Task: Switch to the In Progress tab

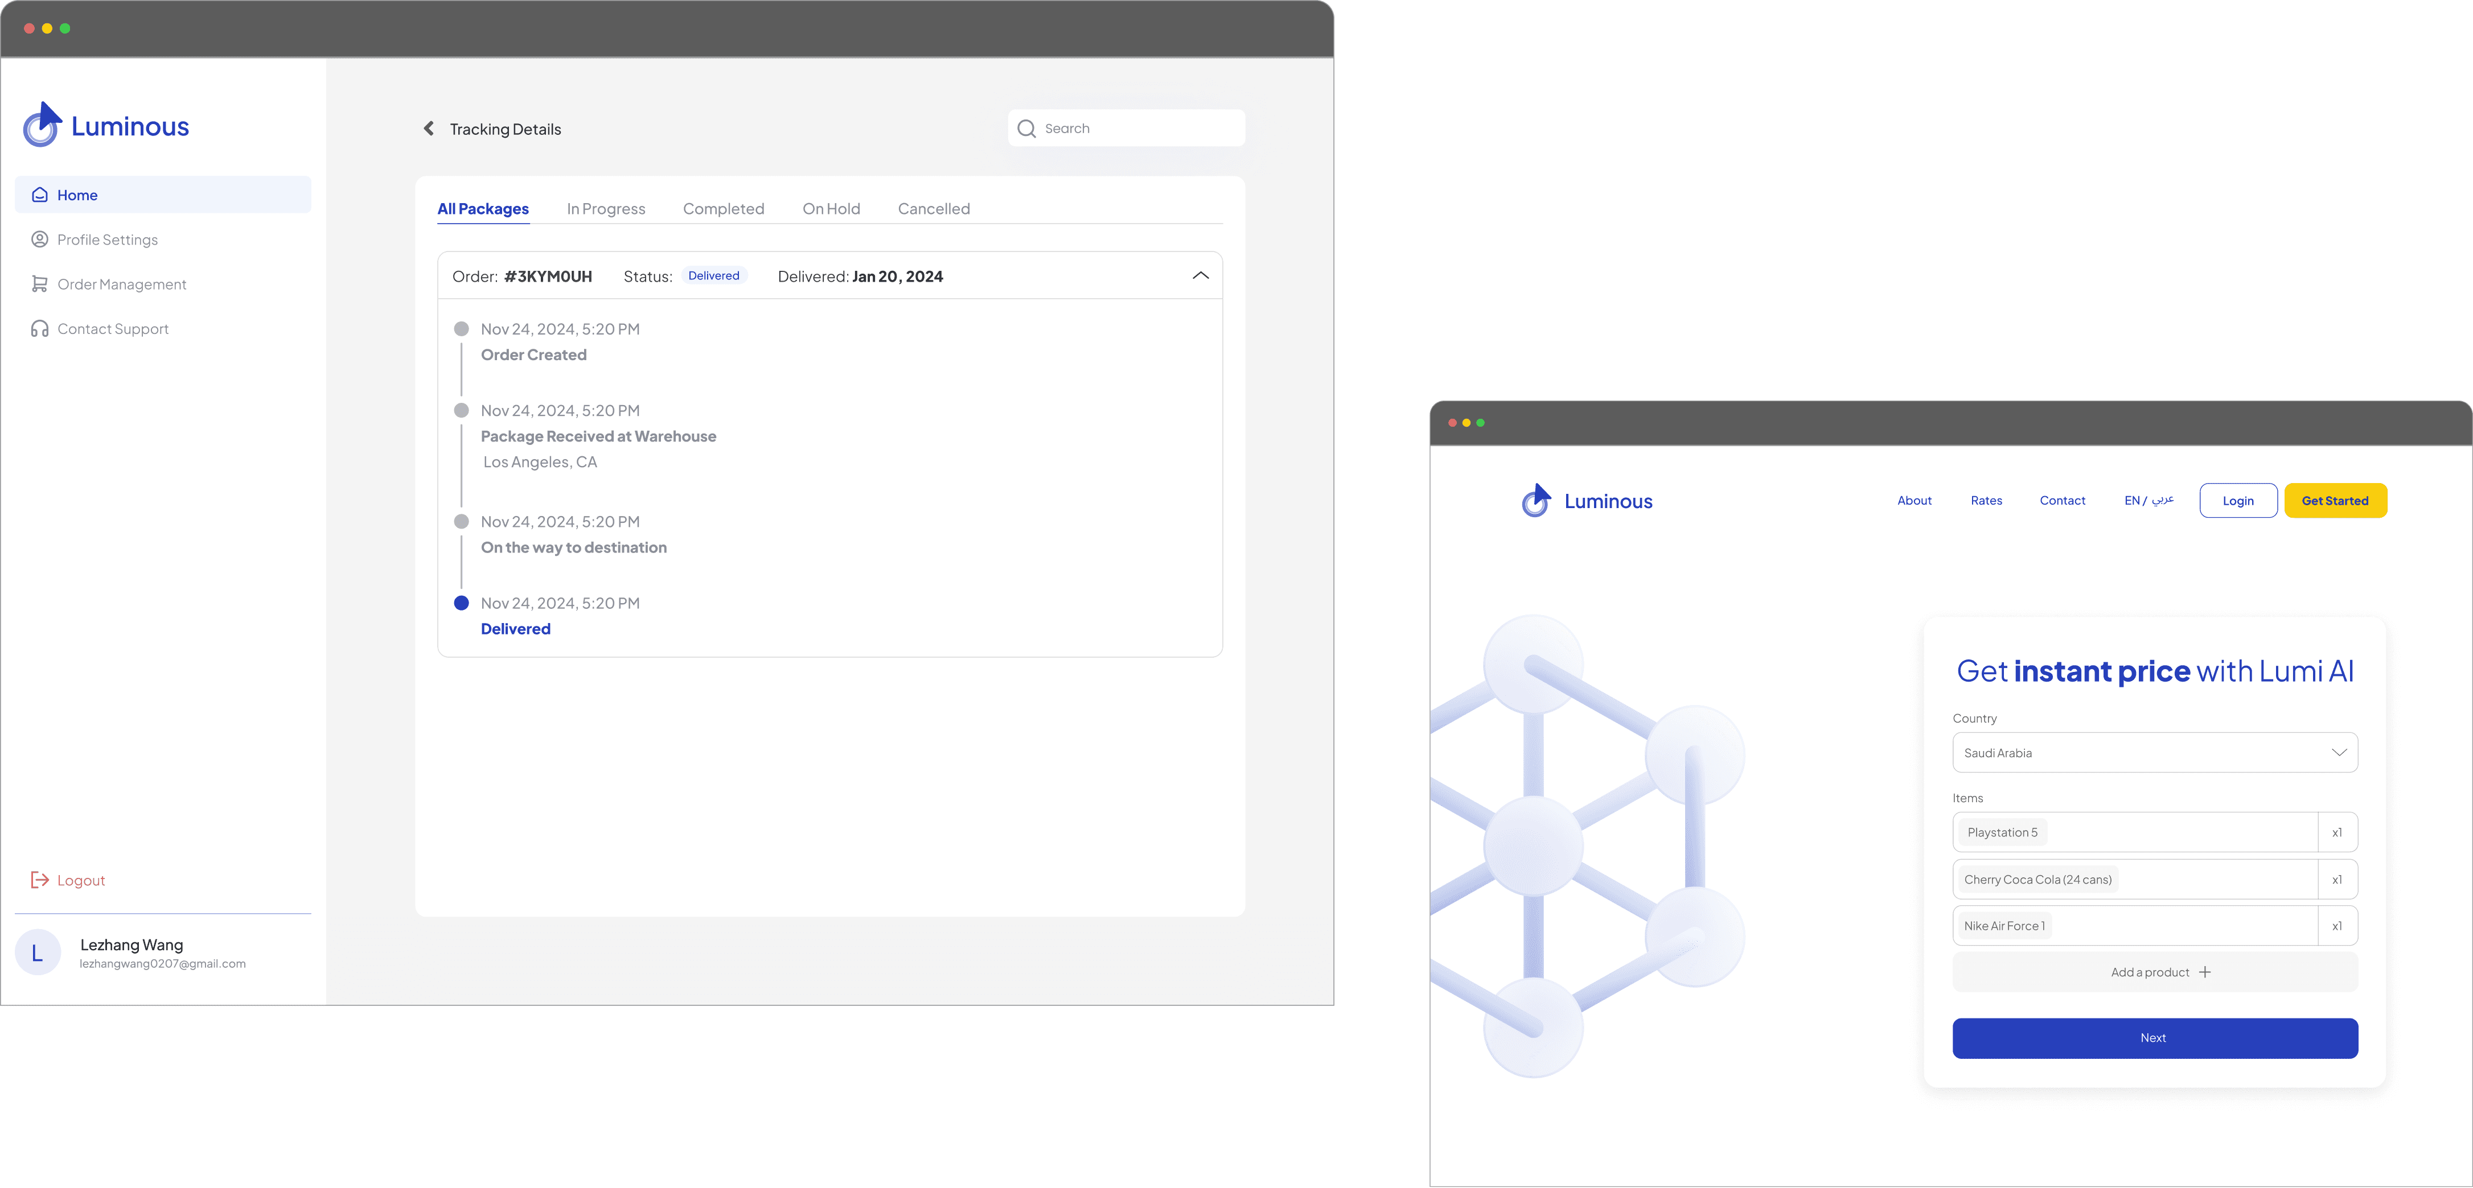Action: 606,209
